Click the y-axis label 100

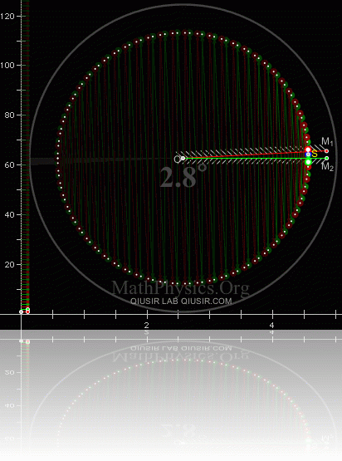click(7, 65)
